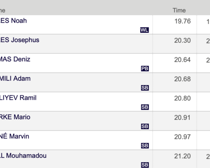
Task: Open athlete Josephus's name link
Action: [x=20, y=40]
